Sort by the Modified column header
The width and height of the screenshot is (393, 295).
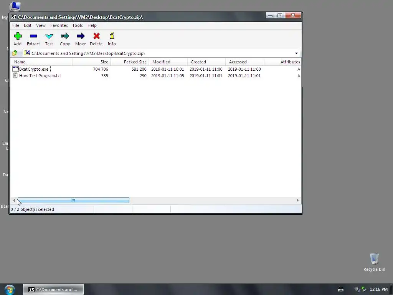(x=168, y=62)
